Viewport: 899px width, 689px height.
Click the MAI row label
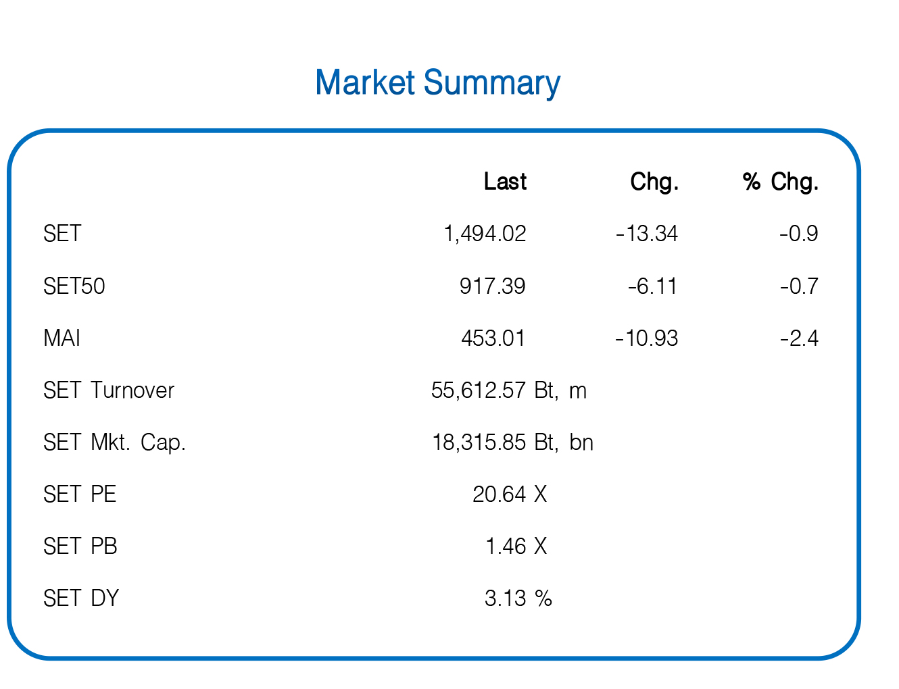click(x=62, y=338)
